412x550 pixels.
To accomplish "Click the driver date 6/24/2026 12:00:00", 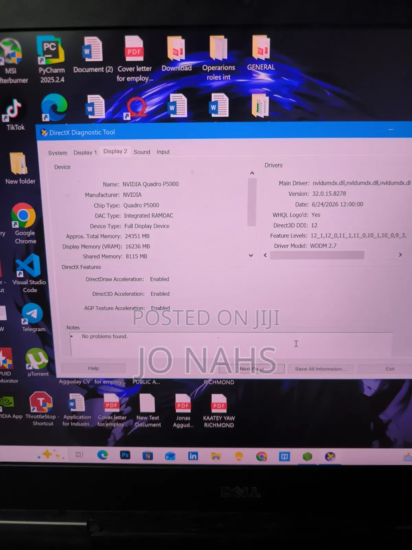I will 337,204.
